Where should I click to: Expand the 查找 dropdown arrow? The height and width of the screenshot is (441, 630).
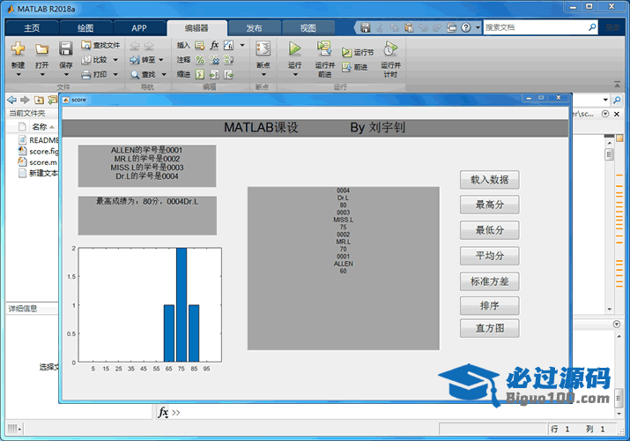pyautogui.click(x=164, y=74)
